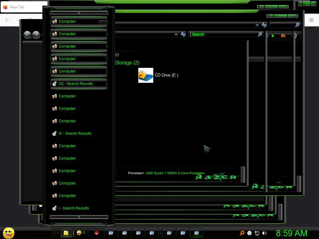Open the smiley face Start button
The image size is (319, 239).
coord(9,233)
